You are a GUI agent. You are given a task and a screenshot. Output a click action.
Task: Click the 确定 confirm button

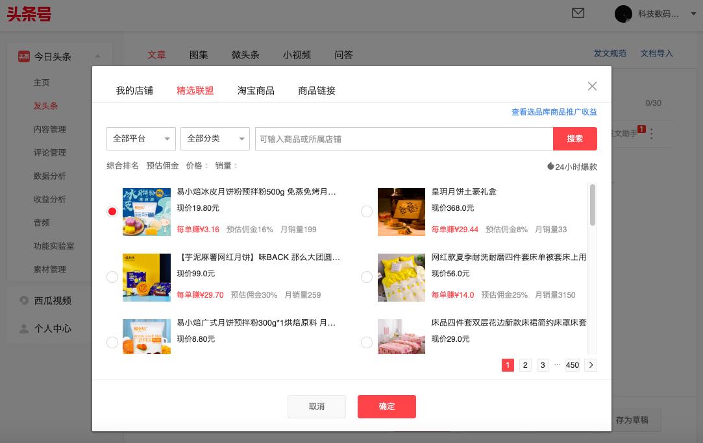(387, 407)
